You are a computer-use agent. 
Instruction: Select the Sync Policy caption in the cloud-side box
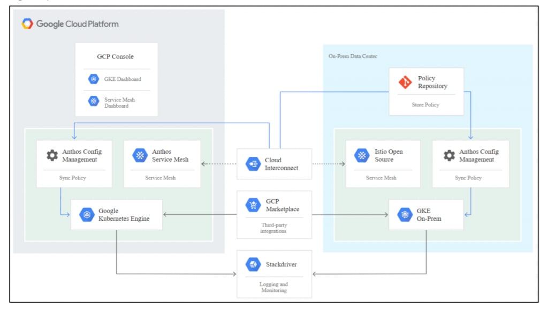point(73,178)
